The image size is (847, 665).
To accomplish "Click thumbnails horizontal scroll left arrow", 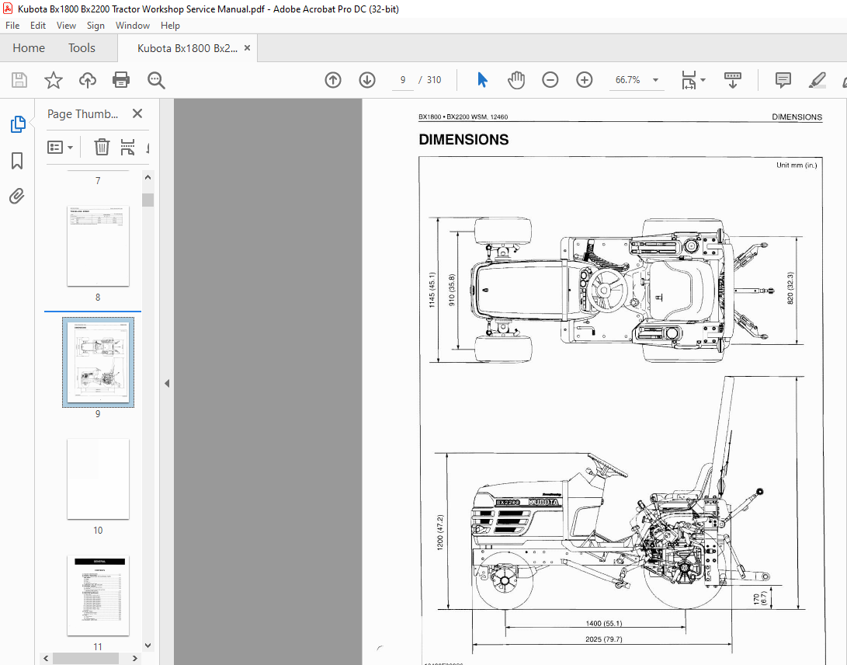I will tap(46, 658).
